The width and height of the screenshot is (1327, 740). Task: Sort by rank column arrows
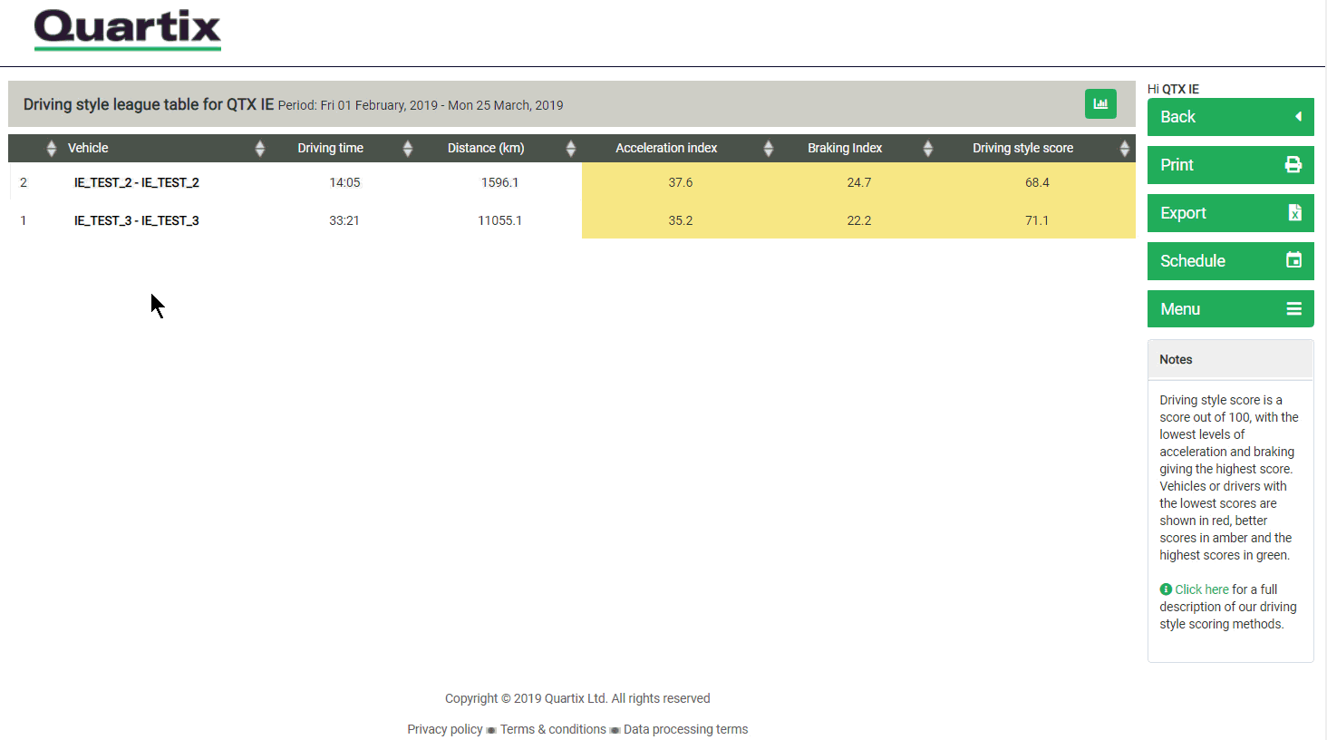tap(51, 149)
